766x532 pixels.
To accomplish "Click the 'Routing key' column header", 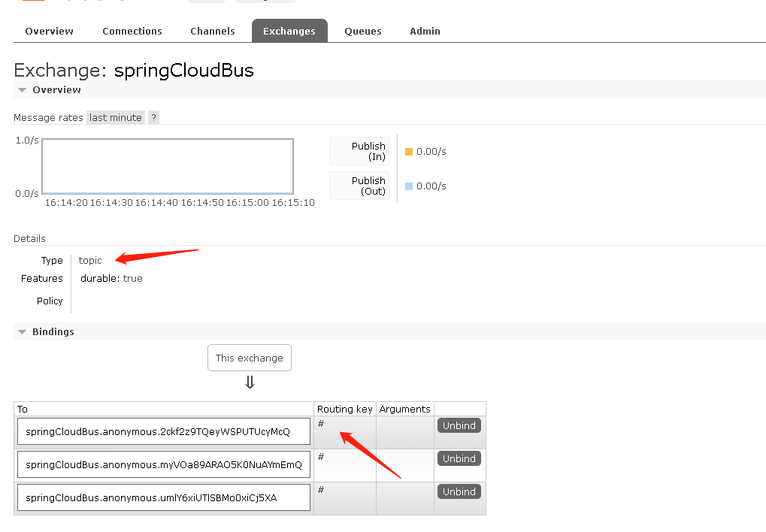I will [x=345, y=410].
